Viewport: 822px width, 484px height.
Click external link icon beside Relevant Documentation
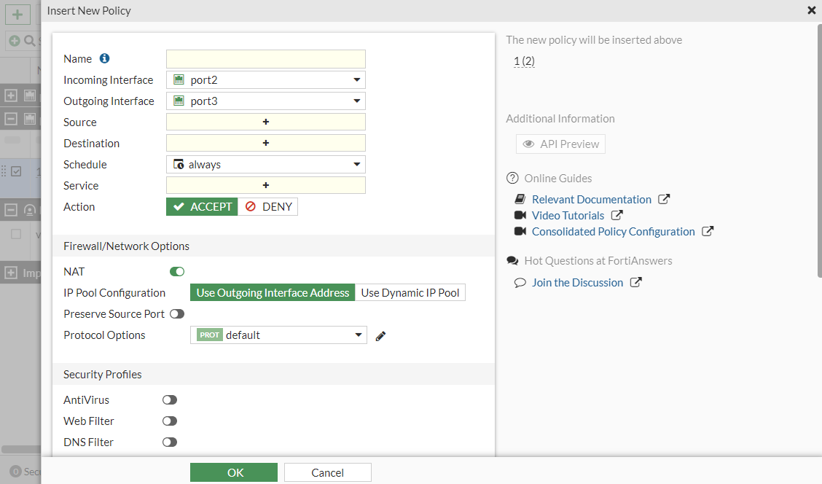pos(663,200)
